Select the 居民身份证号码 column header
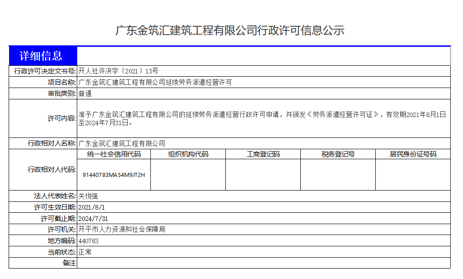Viewport: 463px width, 279px height. coord(412,154)
